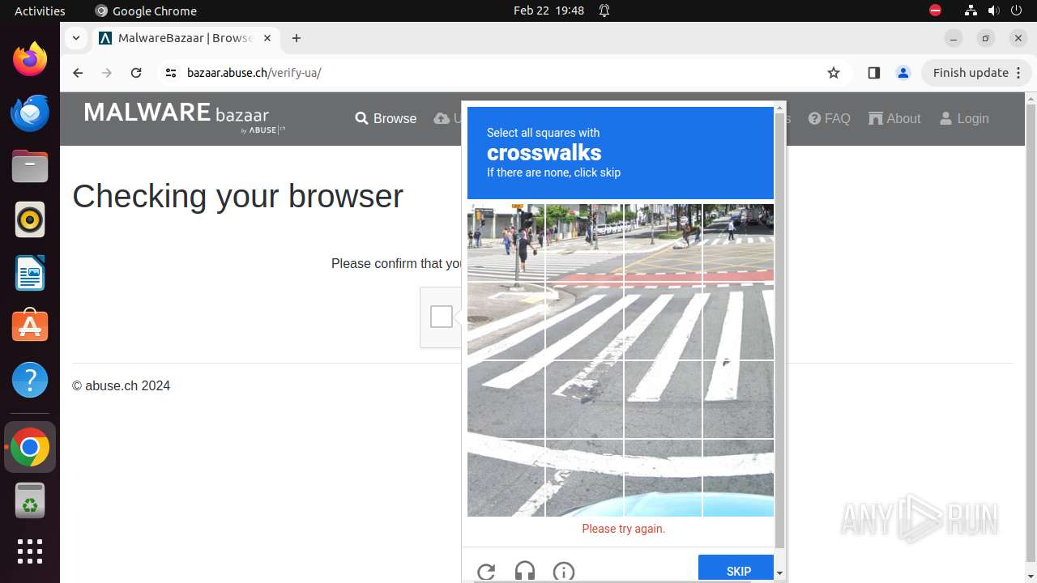
Task: Open the clock showing Feb 22 19:48
Action: click(548, 11)
